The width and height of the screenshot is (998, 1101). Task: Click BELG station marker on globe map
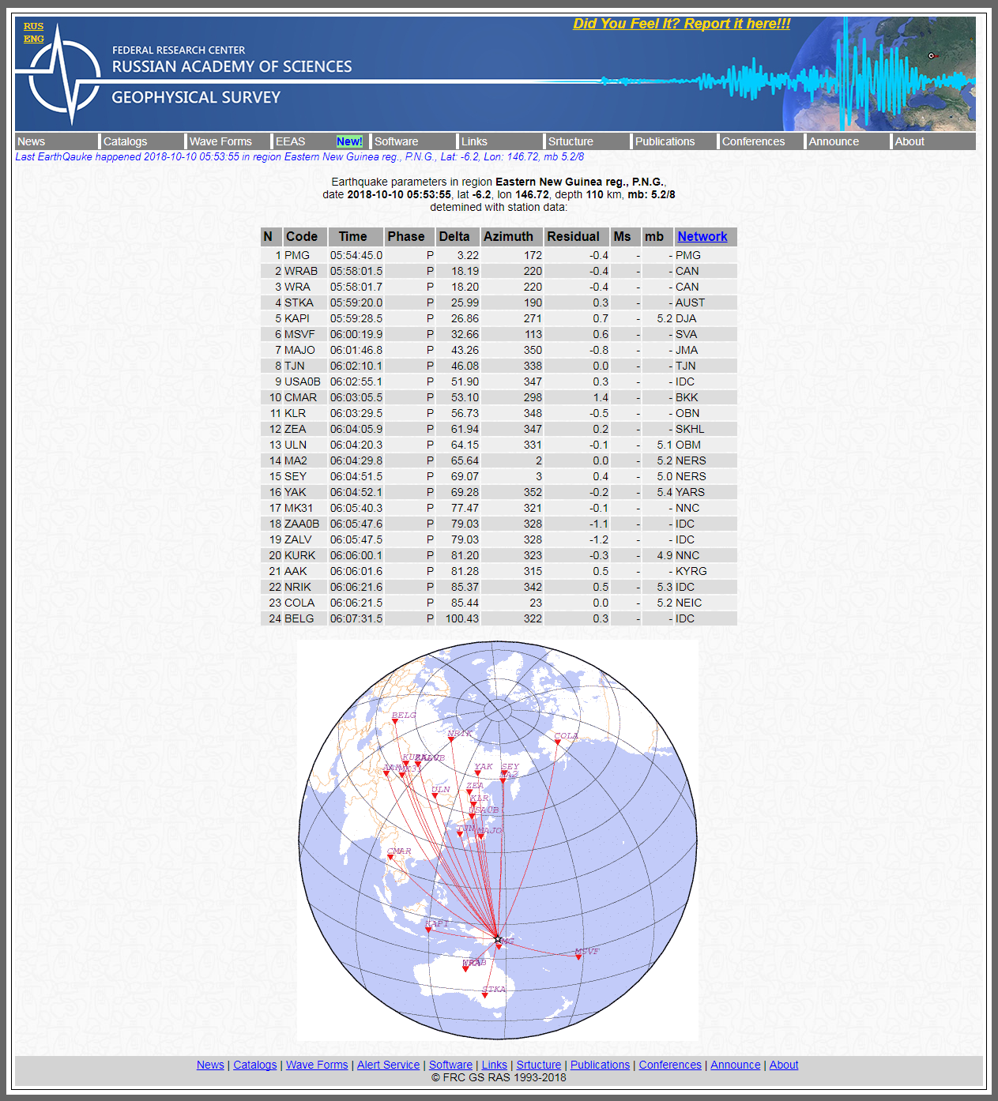click(x=395, y=721)
